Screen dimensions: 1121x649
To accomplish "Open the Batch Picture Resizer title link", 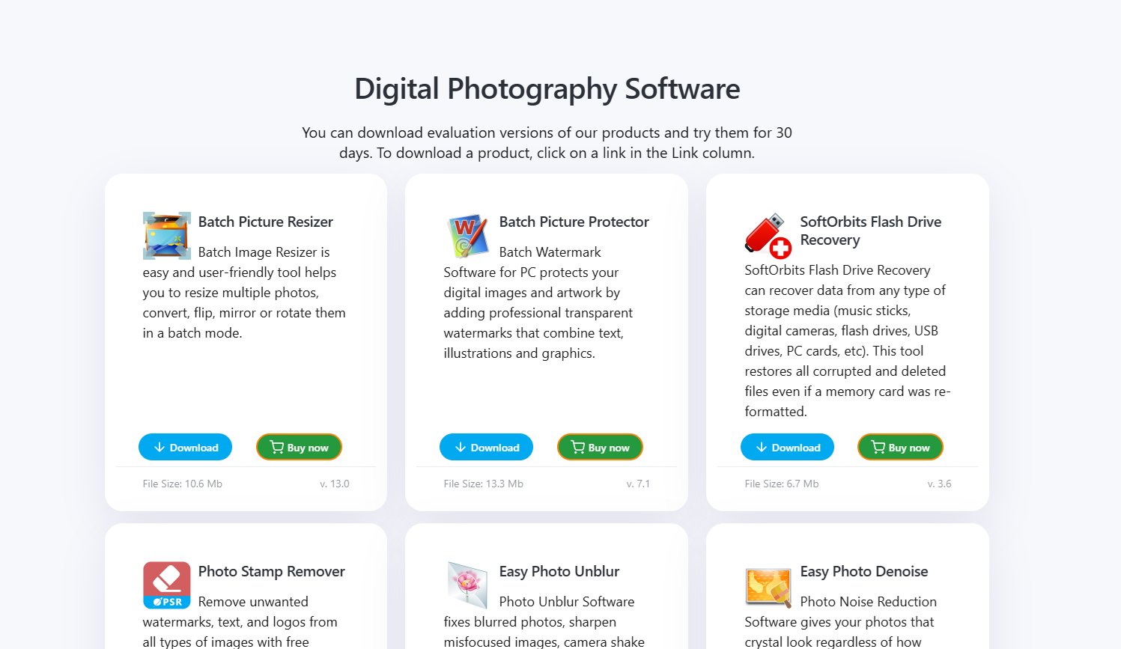I will tap(266, 222).
